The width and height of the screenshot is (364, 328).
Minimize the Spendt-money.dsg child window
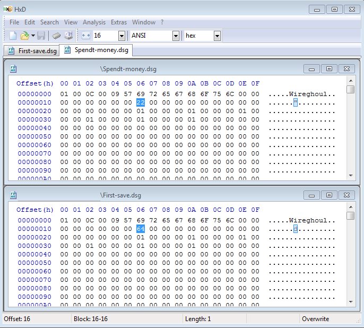(311, 69)
